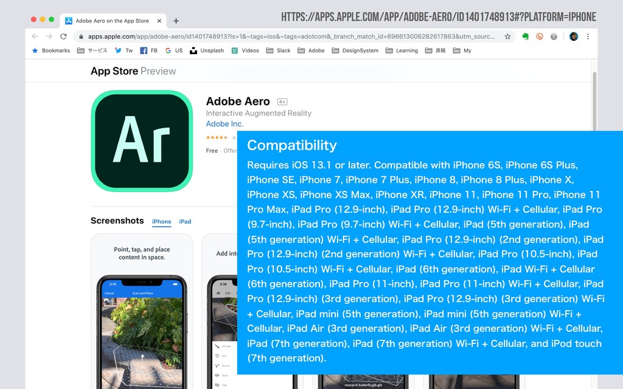The image size is (623, 389).
Task: Switch to the iPad screenshots tab
Action: coord(185,221)
